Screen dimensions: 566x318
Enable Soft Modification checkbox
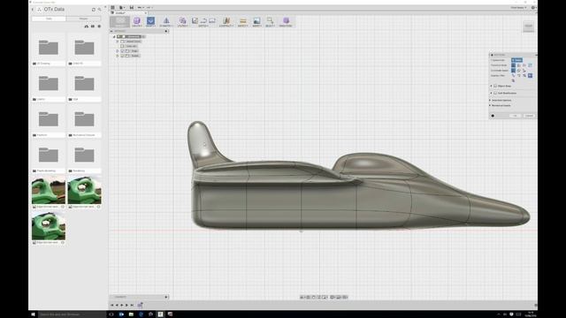pos(495,93)
